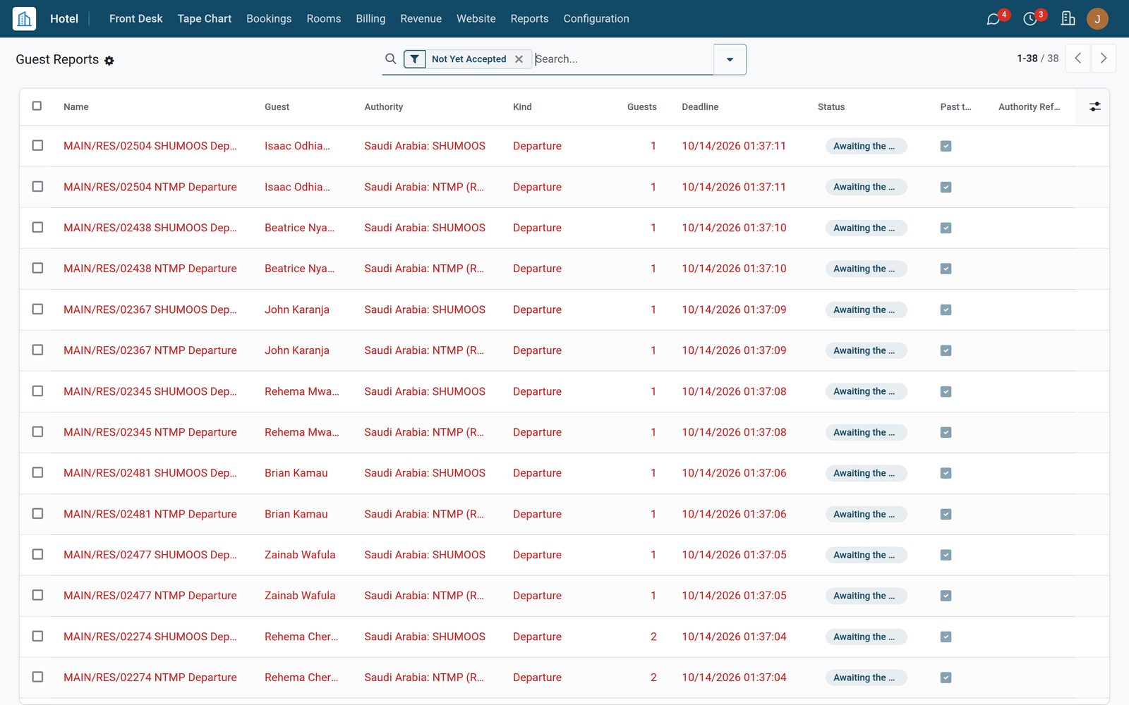Go to previous page arrow
This screenshot has height=705, width=1129.
pyautogui.click(x=1077, y=59)
